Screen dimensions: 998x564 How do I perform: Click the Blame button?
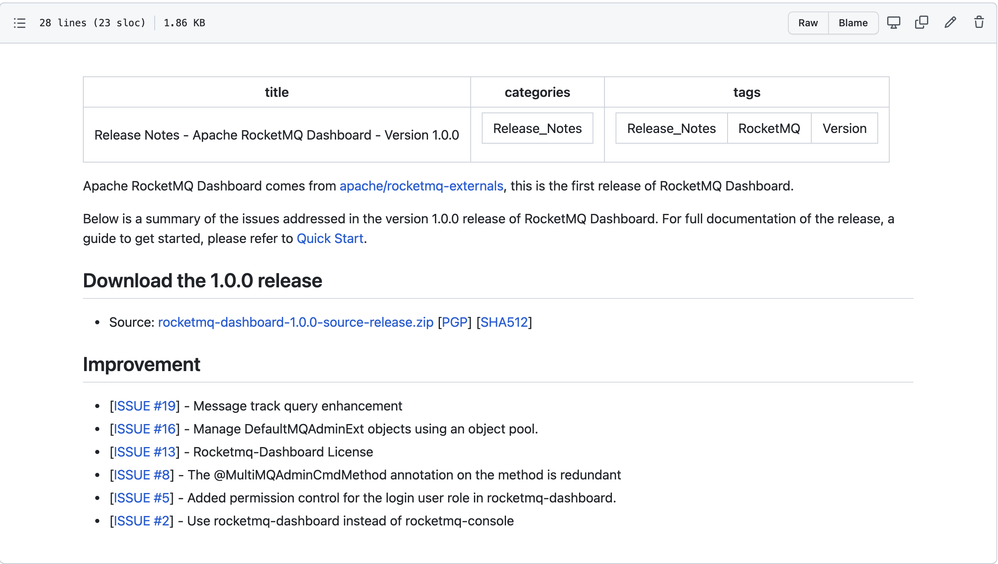coord(853,23)
